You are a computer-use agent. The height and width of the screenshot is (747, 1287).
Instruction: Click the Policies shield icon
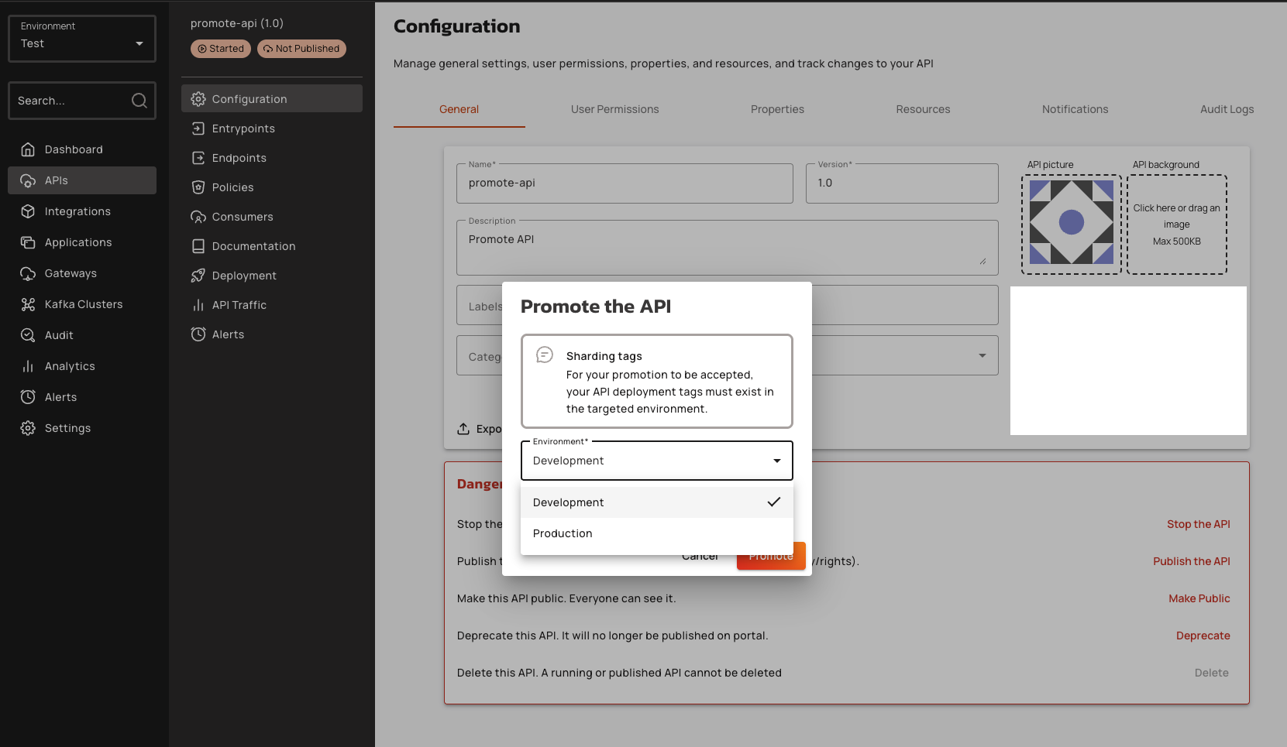point(198,187)
